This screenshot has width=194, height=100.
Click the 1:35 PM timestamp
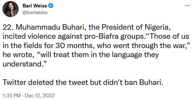click(x=12, y=96)
